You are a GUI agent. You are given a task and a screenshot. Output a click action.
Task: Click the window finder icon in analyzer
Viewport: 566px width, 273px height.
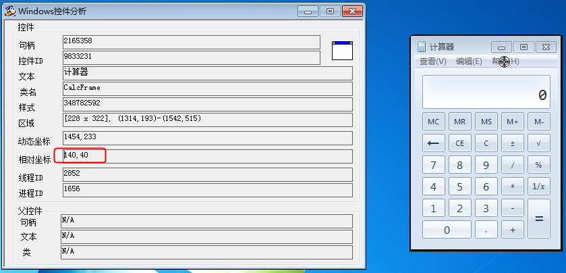click(342, 51)
